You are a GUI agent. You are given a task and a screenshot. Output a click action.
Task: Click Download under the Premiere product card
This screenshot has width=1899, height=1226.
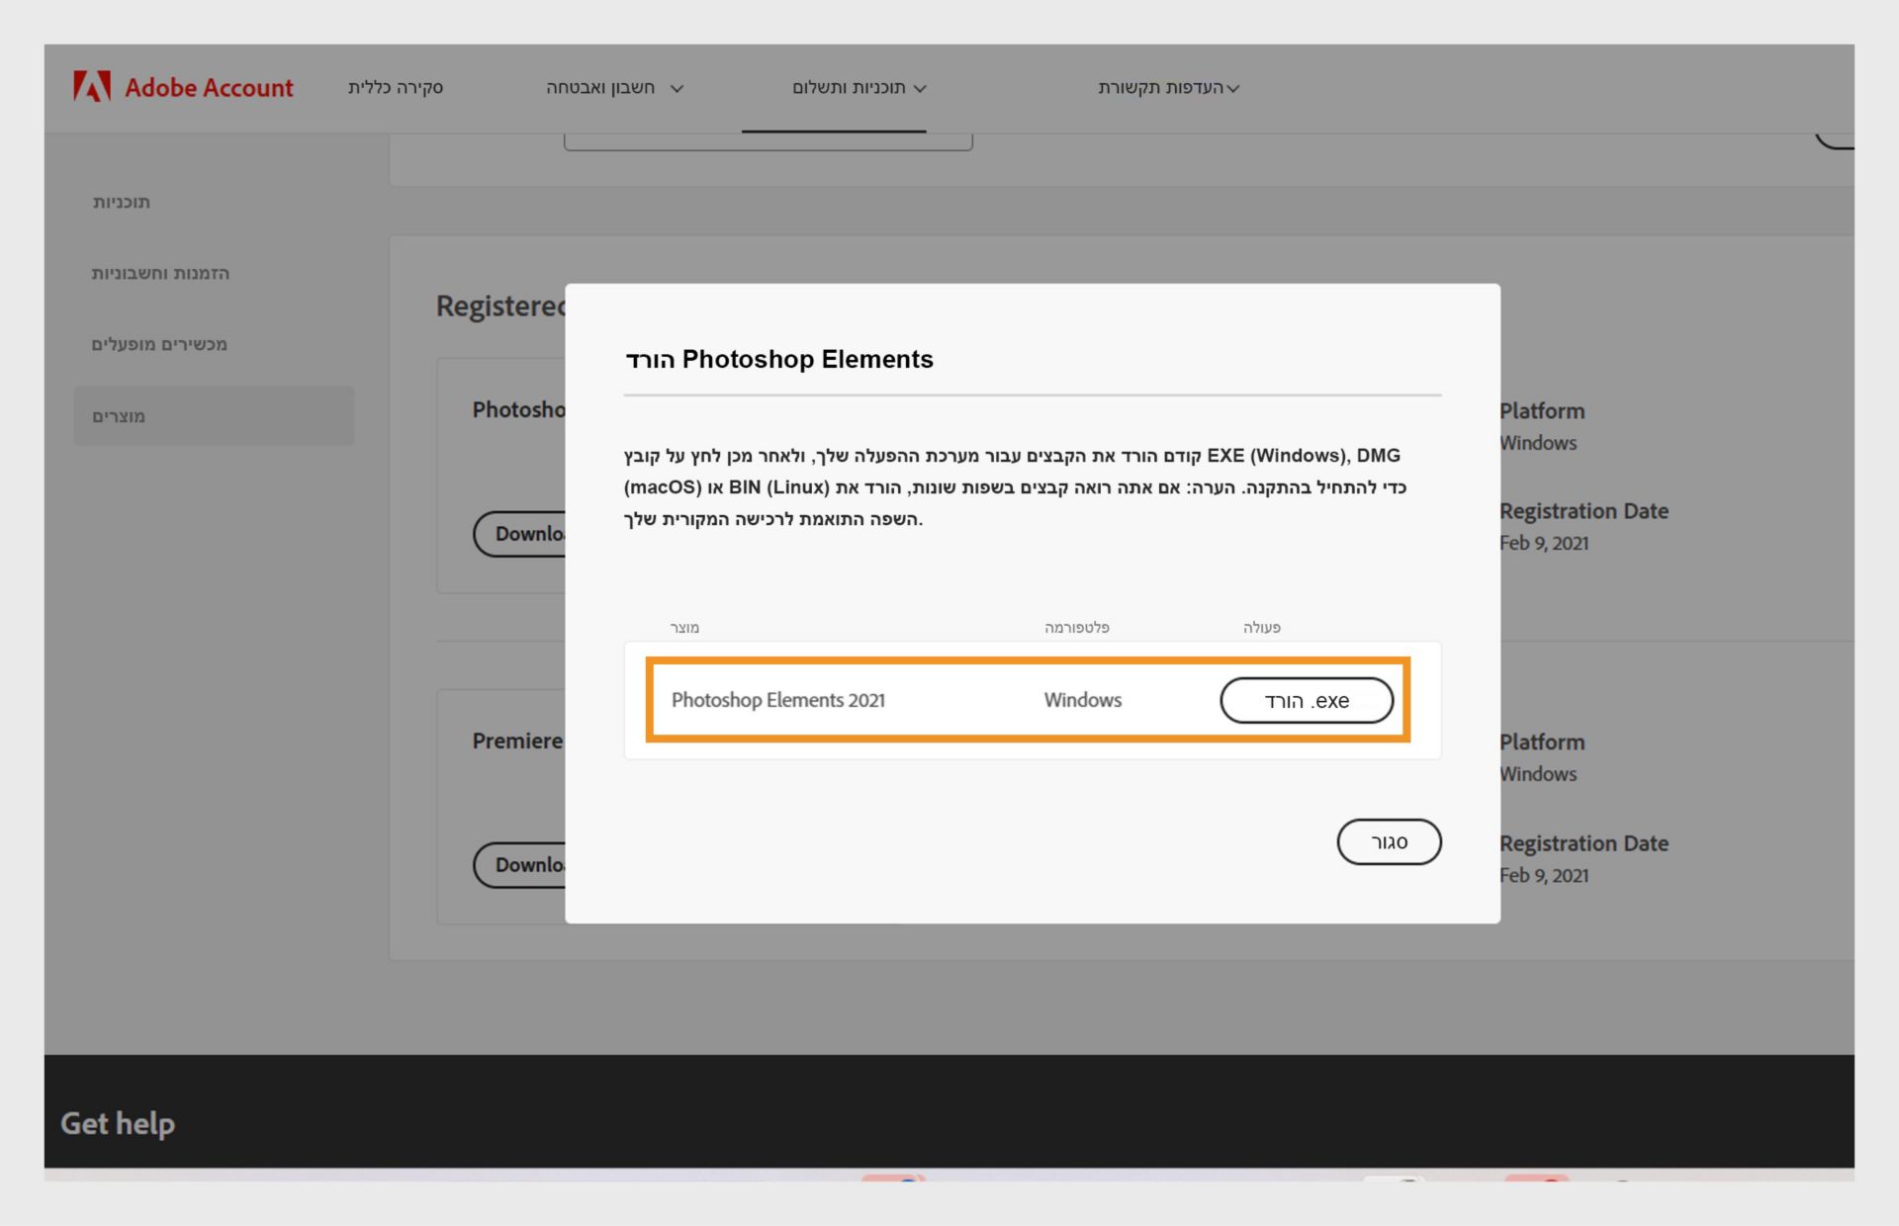[x=521, y=865]
